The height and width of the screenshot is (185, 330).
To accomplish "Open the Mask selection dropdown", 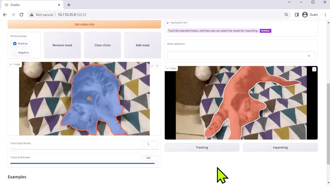I will coord(241,56).
